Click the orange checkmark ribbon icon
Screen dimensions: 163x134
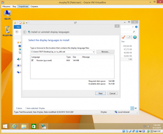[x=124, y=37]
